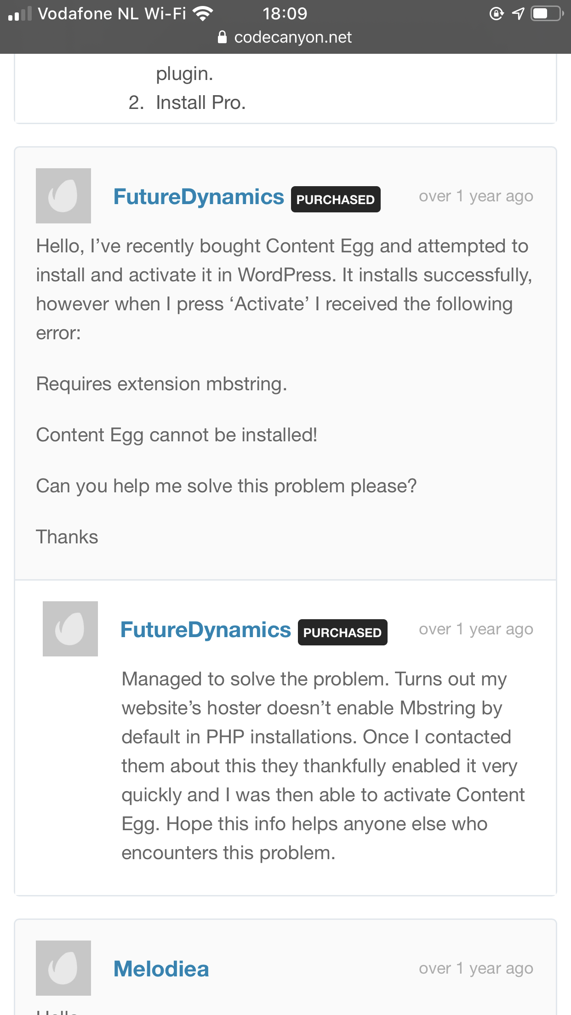This screenshot has height=1015, width=571.
Task: Tap the rotation lock status icon
Action: pyautogui.click(x=497, y=13)
